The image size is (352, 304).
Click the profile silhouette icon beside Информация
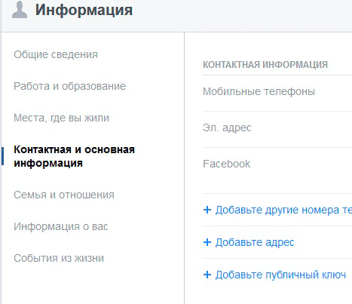tap(20, 10)
